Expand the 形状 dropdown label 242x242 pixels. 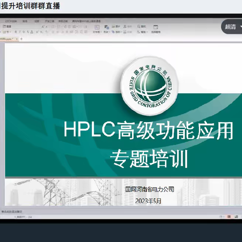click(x=107, y=32)
